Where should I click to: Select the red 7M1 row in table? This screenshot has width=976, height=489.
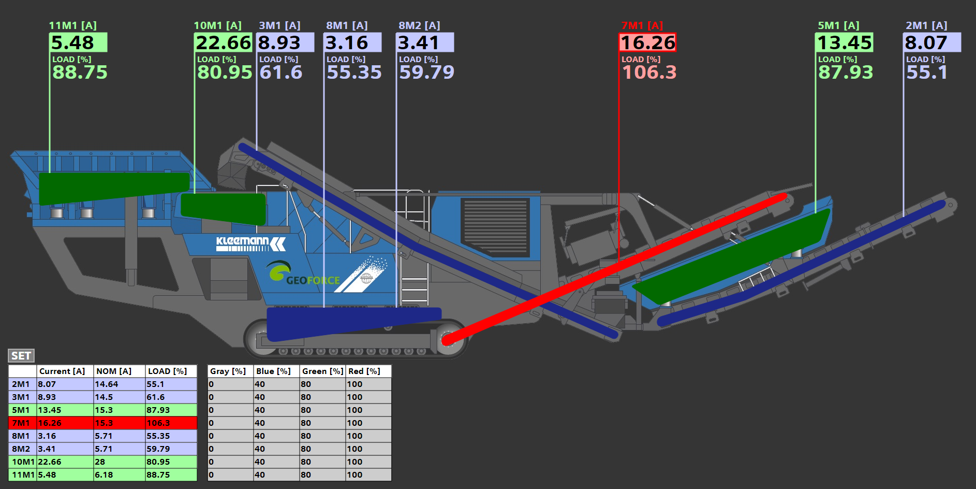pos(102,423)
